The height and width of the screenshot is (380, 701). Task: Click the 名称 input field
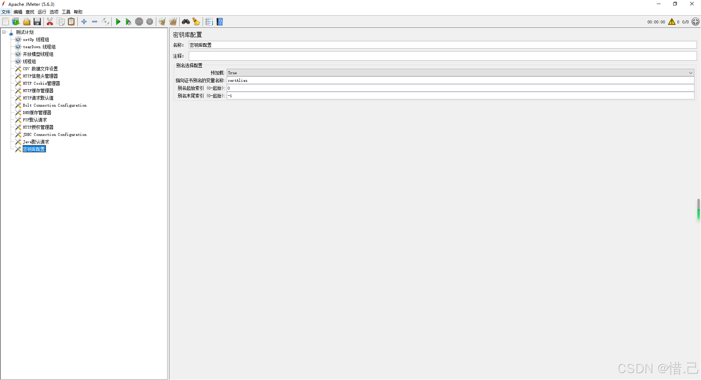443,45
